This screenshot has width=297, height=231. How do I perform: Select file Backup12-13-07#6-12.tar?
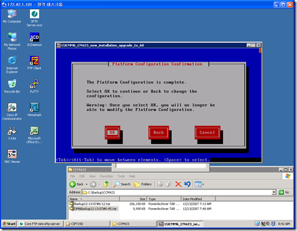[x=90, y=204]
